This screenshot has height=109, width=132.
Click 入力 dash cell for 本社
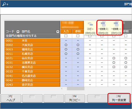[66, 41]
